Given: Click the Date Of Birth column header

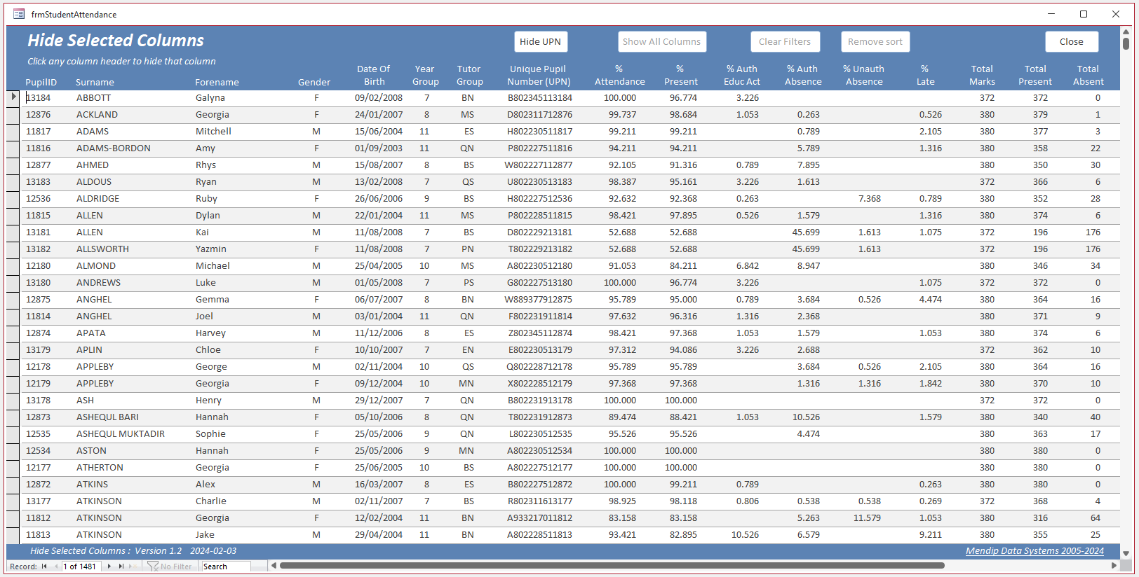Looking at the screenshot, I should click(x=374, y=76).
